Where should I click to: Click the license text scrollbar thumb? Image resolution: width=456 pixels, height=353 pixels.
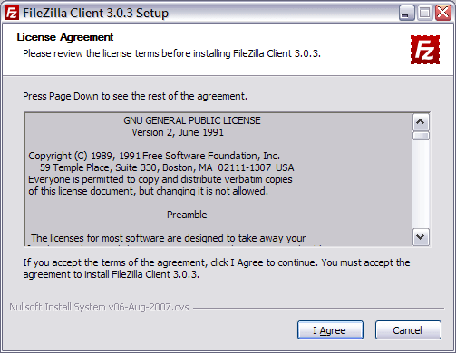click(421, 136)
